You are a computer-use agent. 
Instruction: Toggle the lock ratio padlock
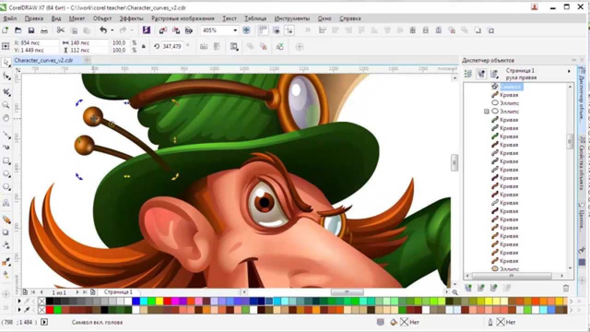tap(143, 46)
